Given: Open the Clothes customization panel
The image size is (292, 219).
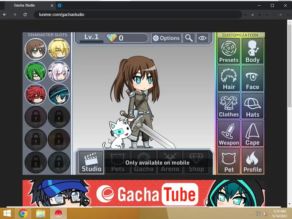Looking at the screenshot, I should click(x=229, y=106).
